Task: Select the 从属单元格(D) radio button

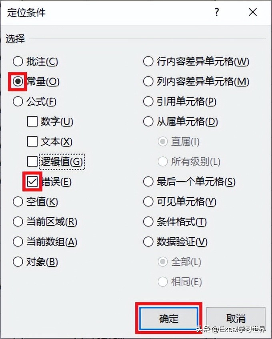Action: click(148, 121)
